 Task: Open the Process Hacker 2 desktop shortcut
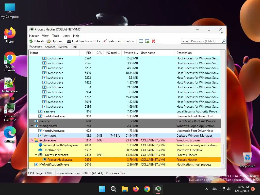click(x=10, y=112)
